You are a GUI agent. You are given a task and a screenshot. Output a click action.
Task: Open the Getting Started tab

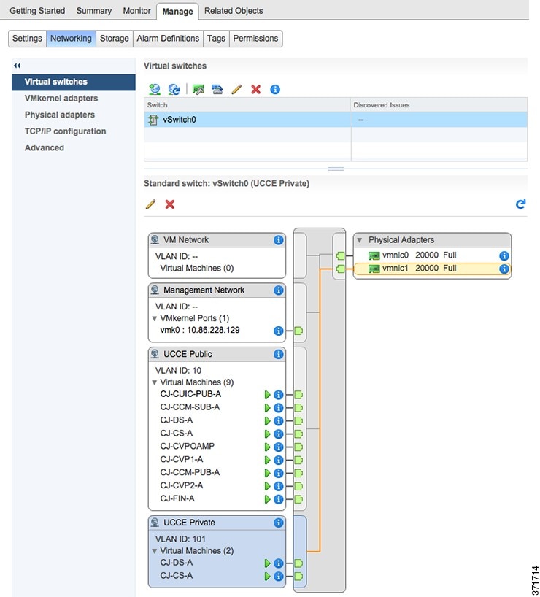pyautogui.click(x=37, y=11)
